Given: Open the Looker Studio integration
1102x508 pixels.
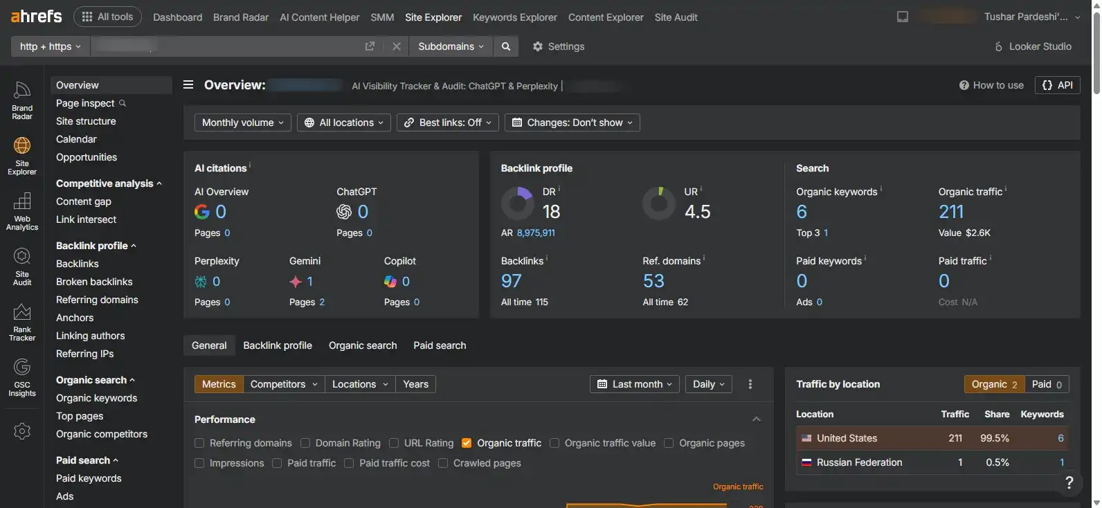Looking at the screenshot, I should (x=1033, y=46).
